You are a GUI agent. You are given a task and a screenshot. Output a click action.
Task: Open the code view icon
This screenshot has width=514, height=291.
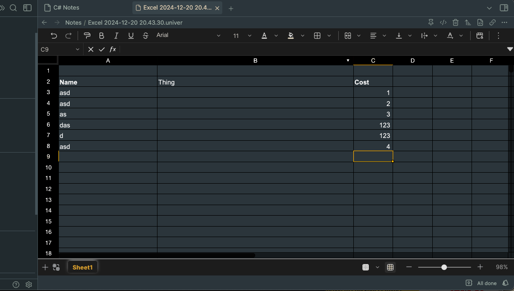(443, 22)
